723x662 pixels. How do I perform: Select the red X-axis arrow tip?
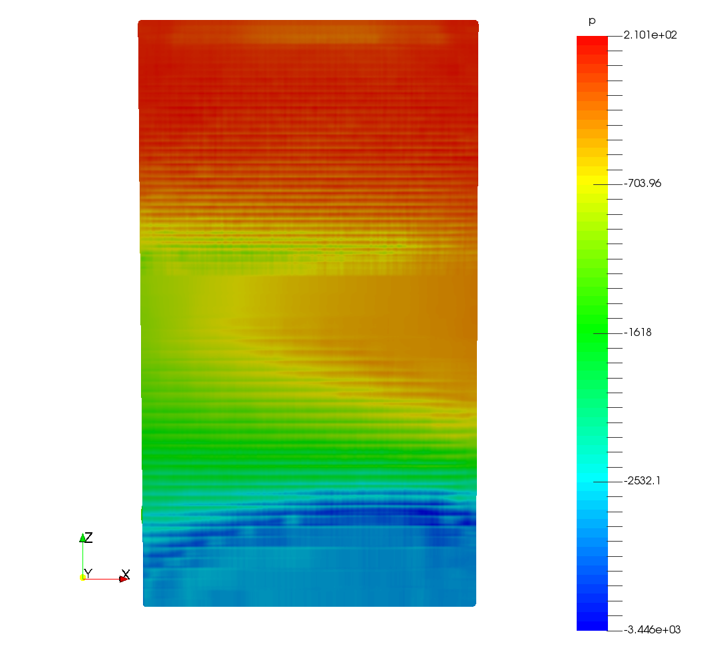(x=123, y=579)
